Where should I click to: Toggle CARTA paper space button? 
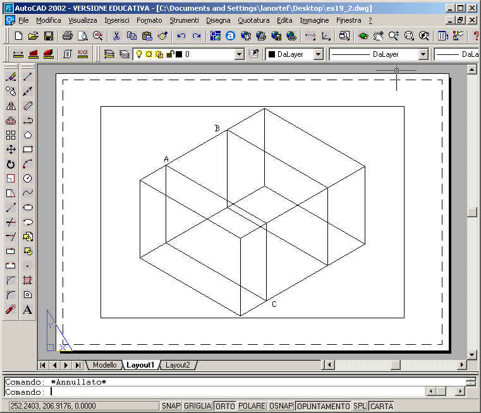pos(382,406)
